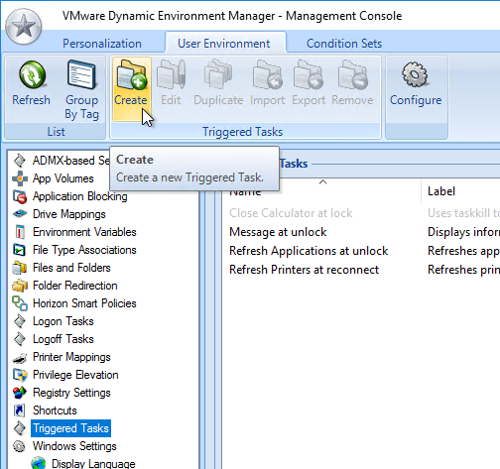Screen dimensions: 500x469
Task: Switch to the Condition Sets tab
Action: (x=344, y=44)
